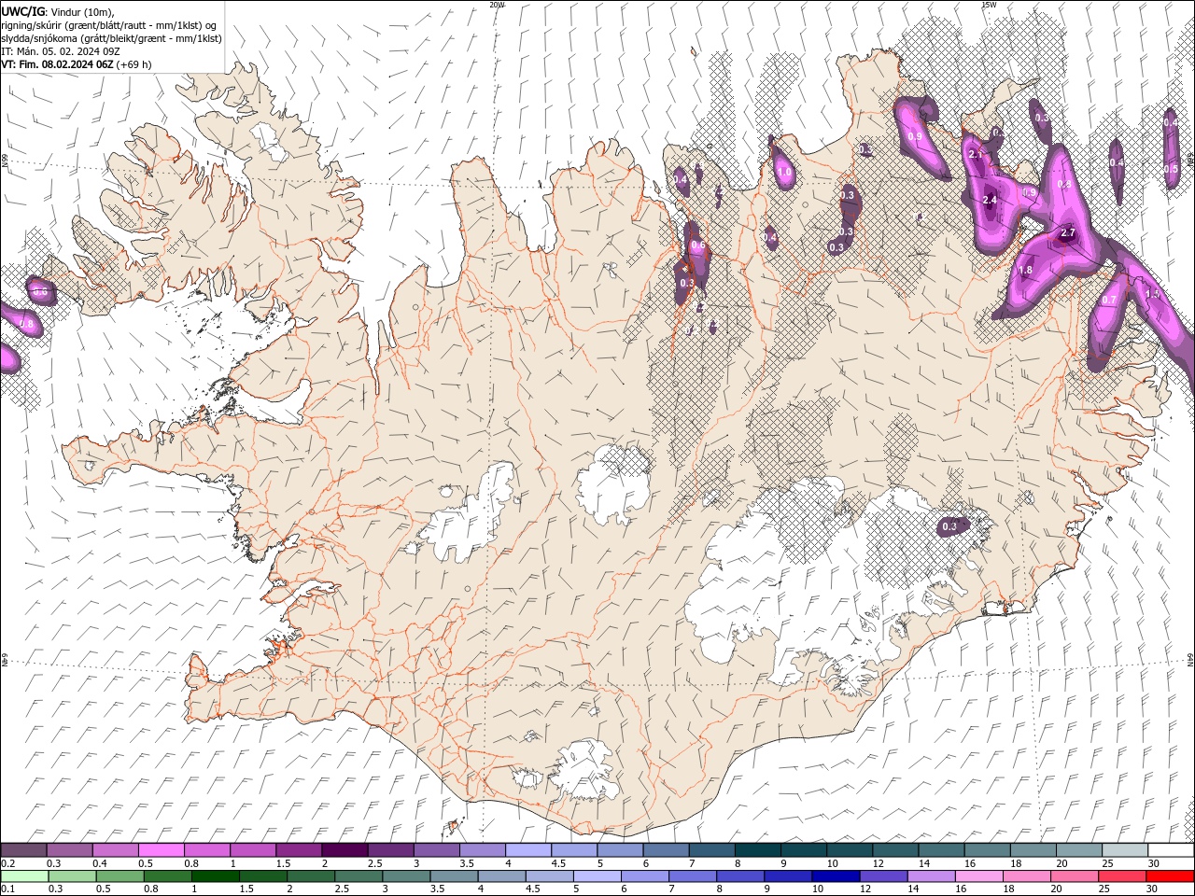Select the 0.7 value label on the map
The image size is (1195, 896).
(1109, 300)
